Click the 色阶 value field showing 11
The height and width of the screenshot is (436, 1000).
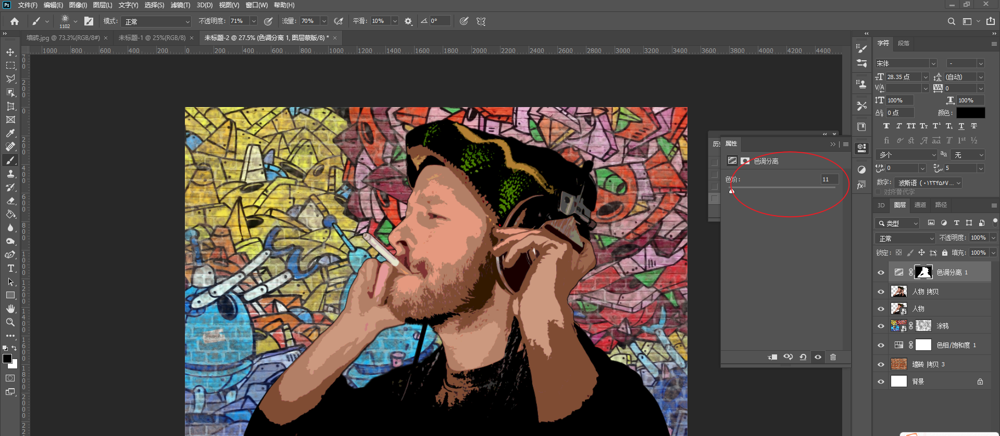pos(830,179)
